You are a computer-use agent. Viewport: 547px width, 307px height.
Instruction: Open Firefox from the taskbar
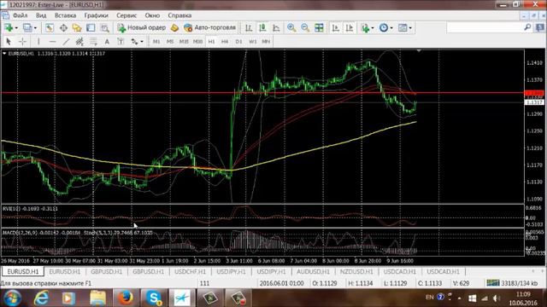(126, 298)
